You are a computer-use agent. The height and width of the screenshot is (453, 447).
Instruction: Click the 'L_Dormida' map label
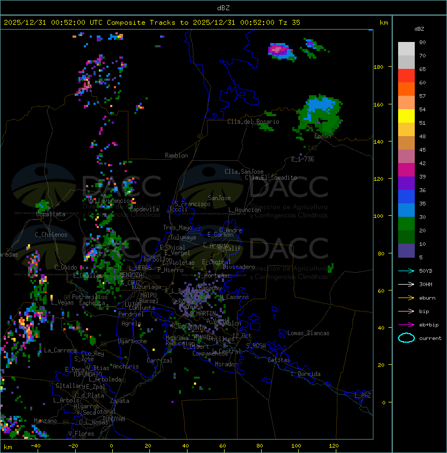pyautogui.click(x=306, y=374)
